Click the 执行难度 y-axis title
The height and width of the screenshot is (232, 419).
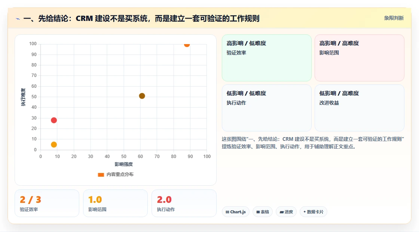[23, 97]
